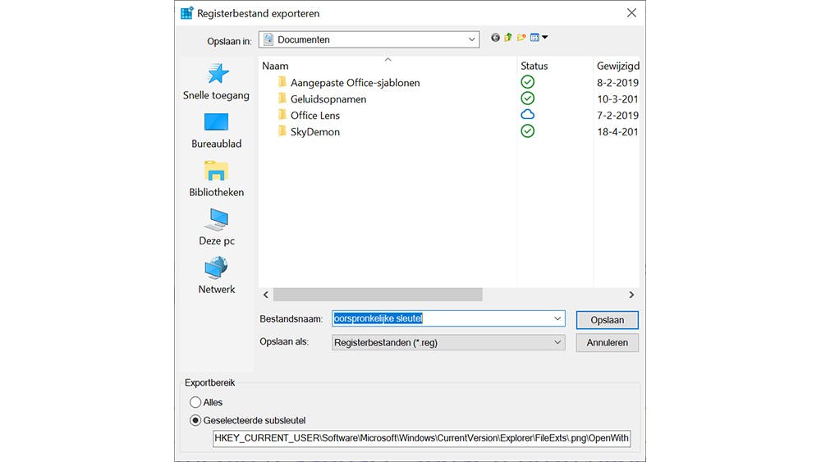Select Aangepaste Office-sjablonen folder icon
821x462 pixels.
pyautogui.click(x=282, y=82)
